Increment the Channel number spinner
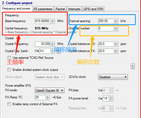The width and height of the screenshot is (141, 118). point(116,28)
